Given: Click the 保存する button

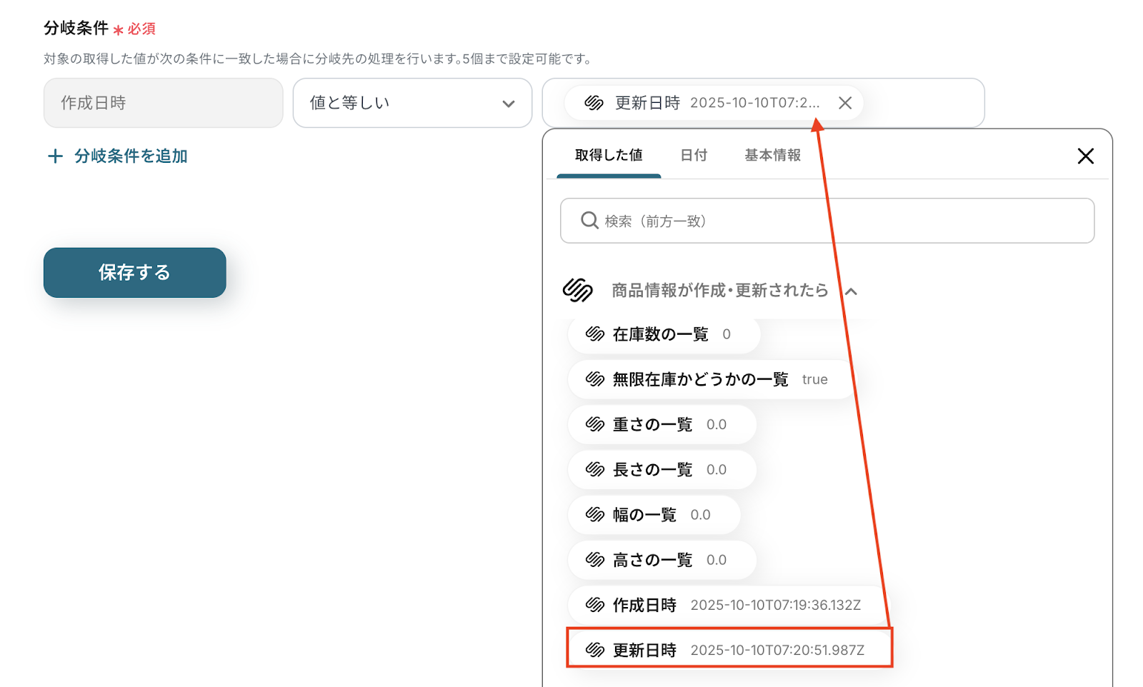Looking at the screenshot, I should click(x=134, y=272).
